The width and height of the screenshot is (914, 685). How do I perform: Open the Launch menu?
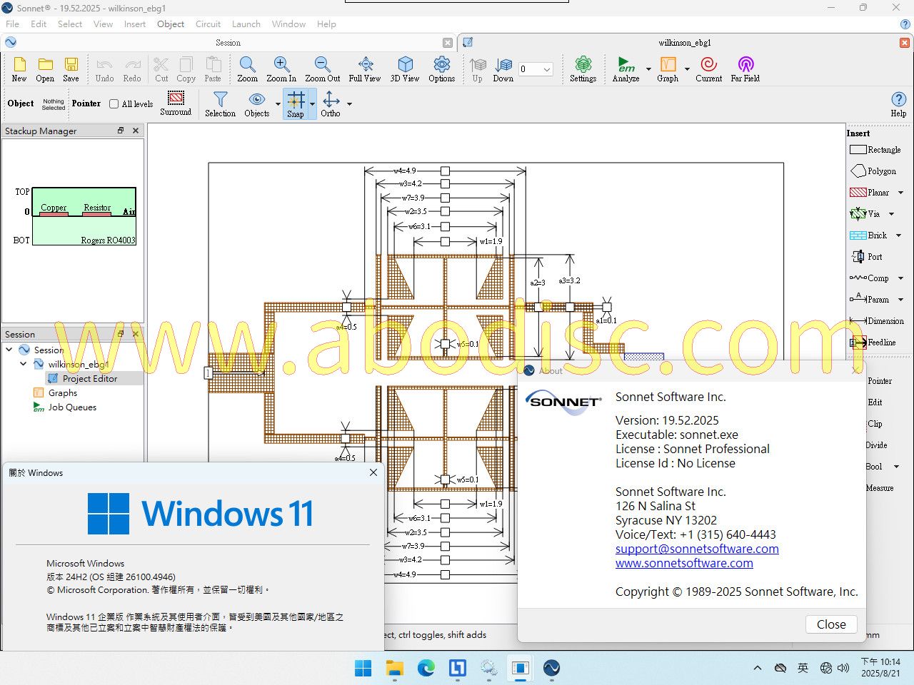point(246,24)
